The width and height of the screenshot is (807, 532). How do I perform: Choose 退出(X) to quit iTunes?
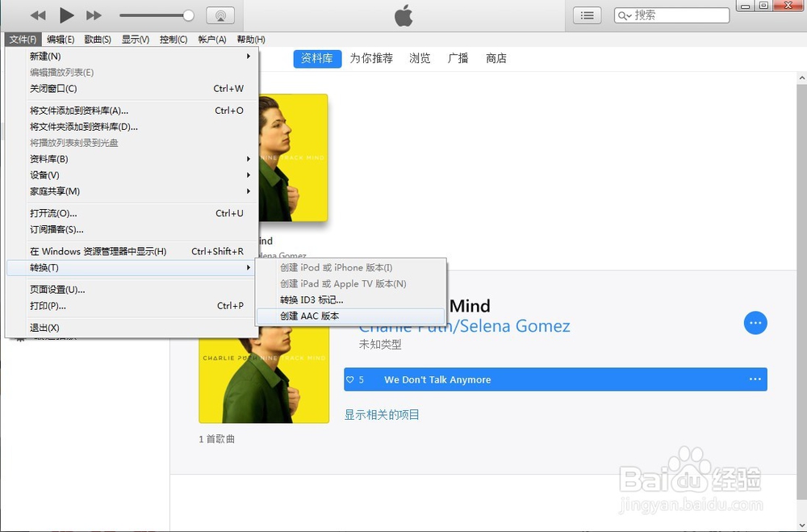click(x=132, y=328)
